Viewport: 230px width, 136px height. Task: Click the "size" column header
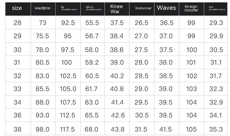coord(17,8)
